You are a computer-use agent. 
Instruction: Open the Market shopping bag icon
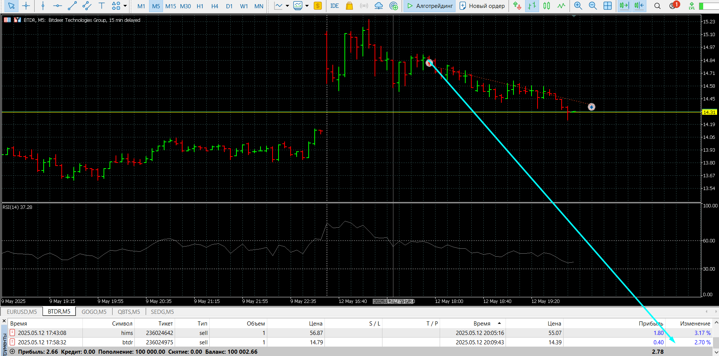click(349, 6)
